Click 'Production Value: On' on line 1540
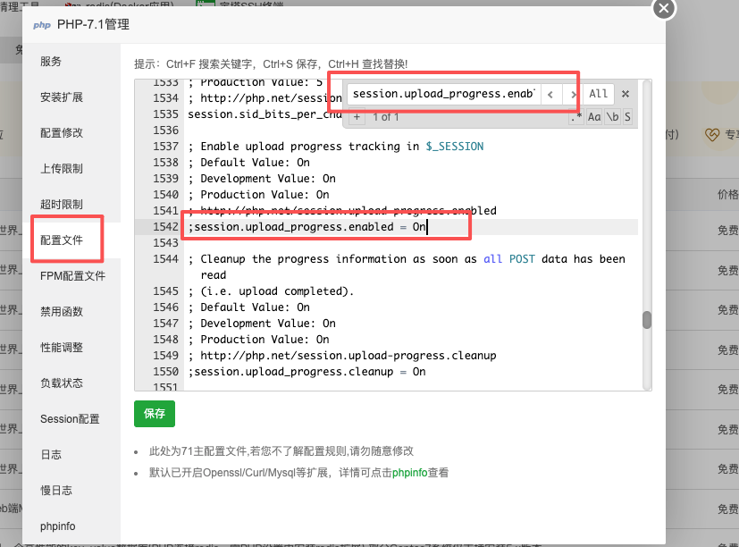 pos(265,195)
